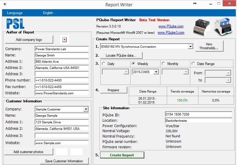Image resolution: width=237 pixels, height=165 pixels.
Task: Expand the Sample Customer company dropdown
Action: tap(86, 109)
